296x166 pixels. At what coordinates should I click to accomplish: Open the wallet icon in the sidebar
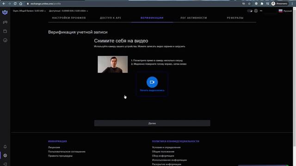click(x=5, y=31)
